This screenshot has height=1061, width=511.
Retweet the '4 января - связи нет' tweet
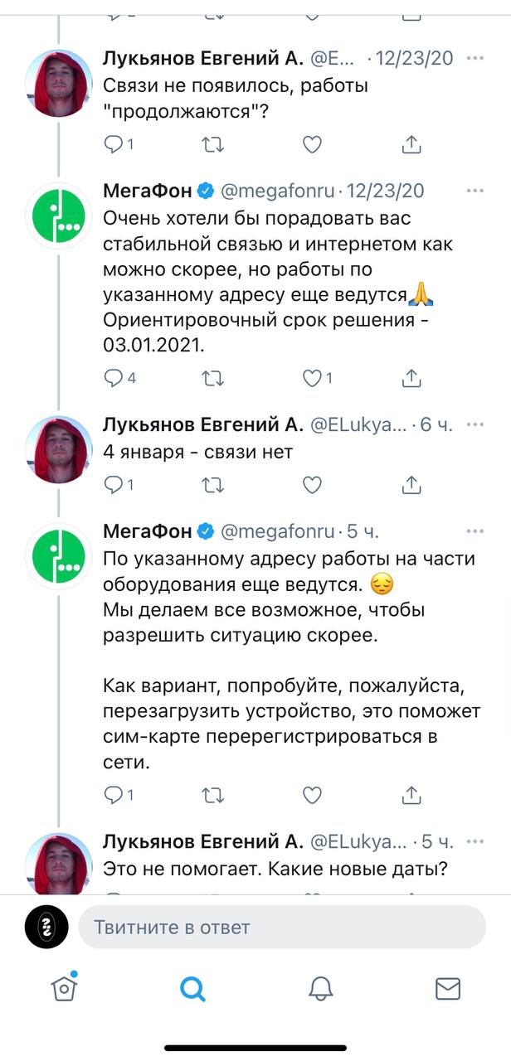coord(212,483)
